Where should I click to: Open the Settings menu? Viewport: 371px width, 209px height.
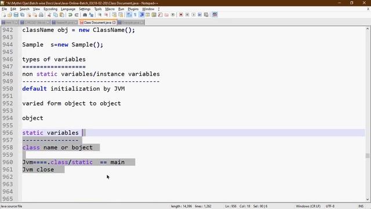[85, 9]
